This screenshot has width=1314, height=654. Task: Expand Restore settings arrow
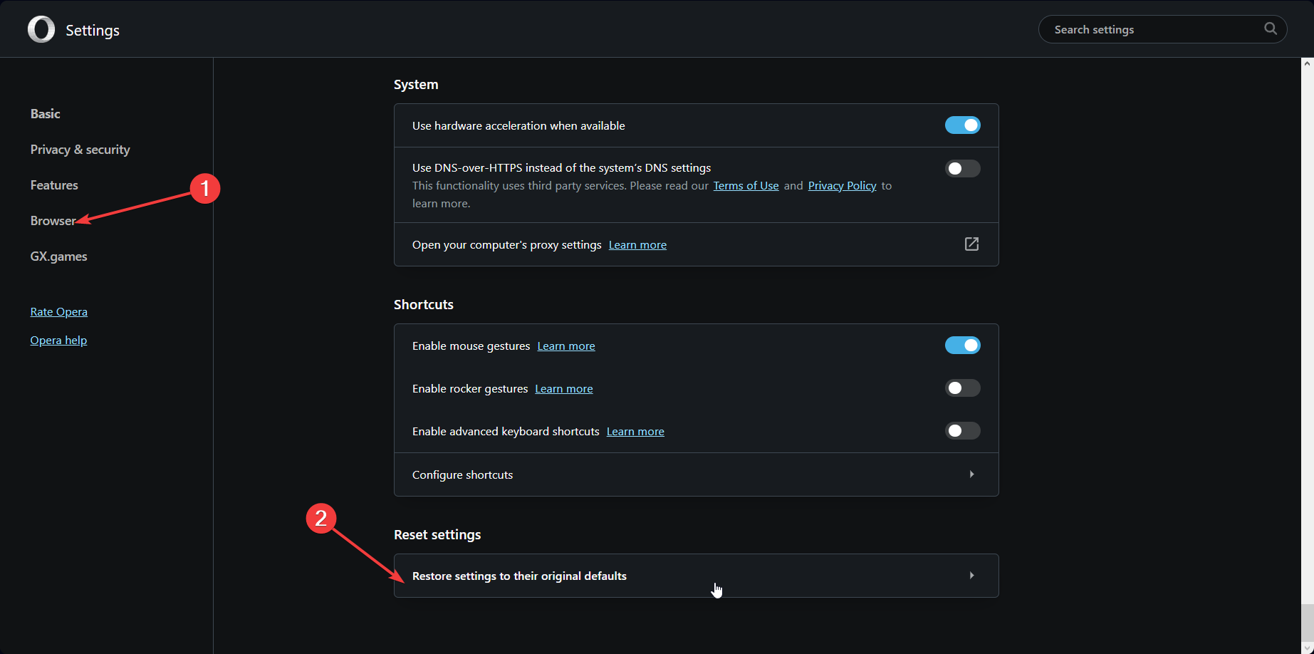tap(971, 576)
